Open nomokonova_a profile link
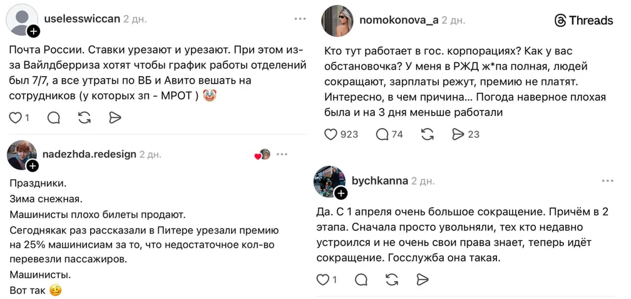 tap(399, 20)
